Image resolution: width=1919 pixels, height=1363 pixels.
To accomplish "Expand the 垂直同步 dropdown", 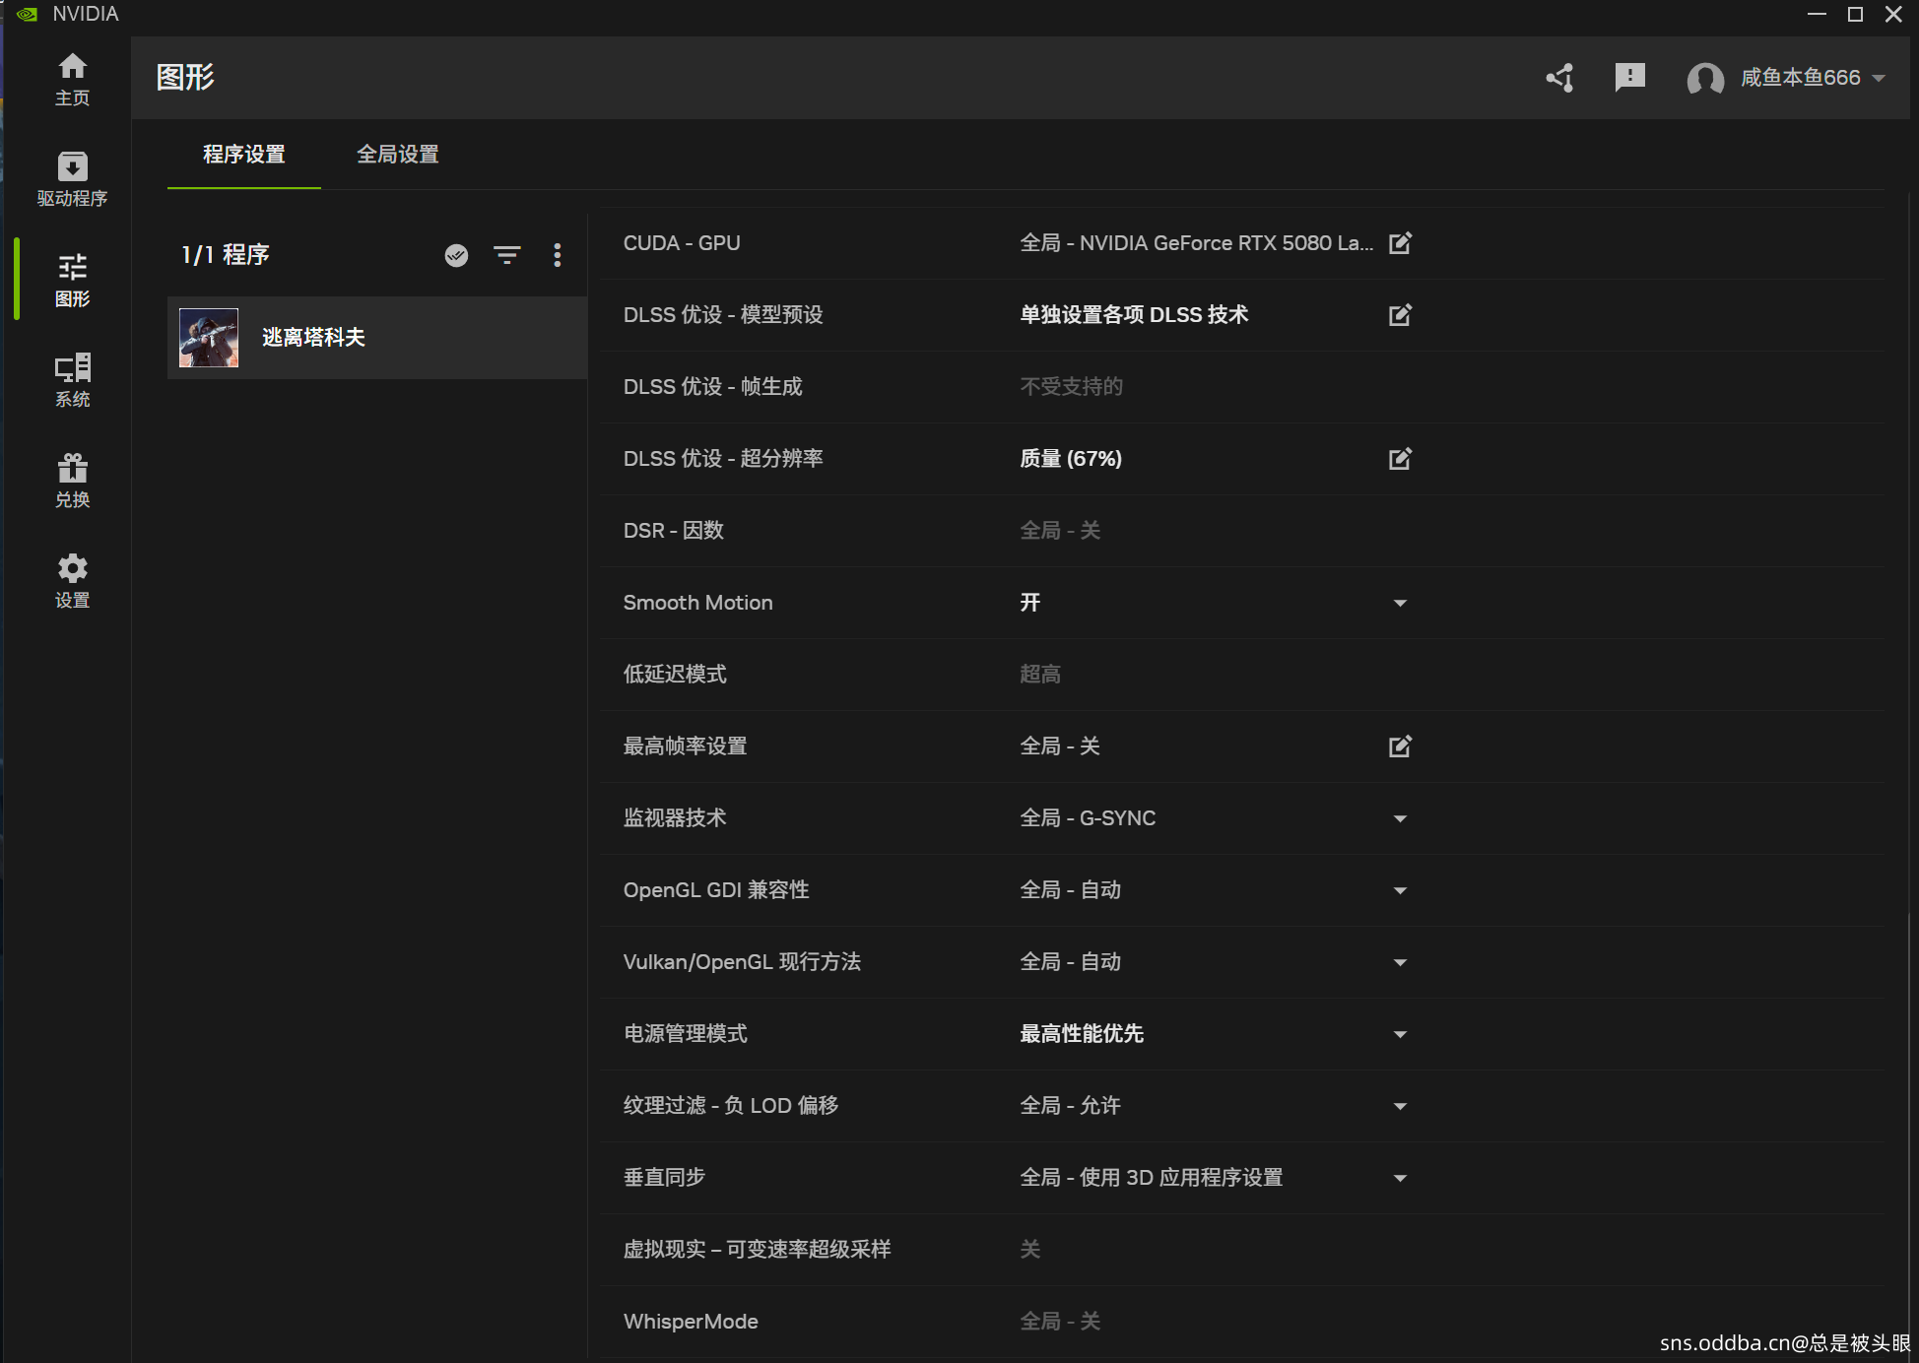I will [x=1400, y=1178].
